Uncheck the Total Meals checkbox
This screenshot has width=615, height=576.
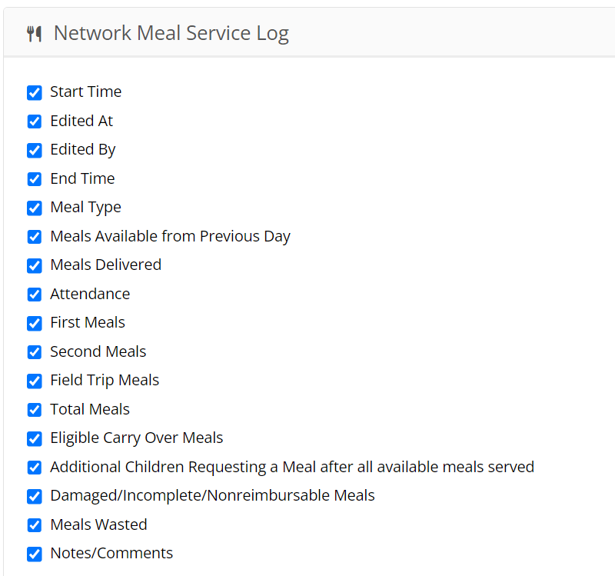[35, 410]
